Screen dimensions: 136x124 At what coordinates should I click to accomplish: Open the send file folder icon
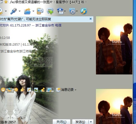[27, 11]
